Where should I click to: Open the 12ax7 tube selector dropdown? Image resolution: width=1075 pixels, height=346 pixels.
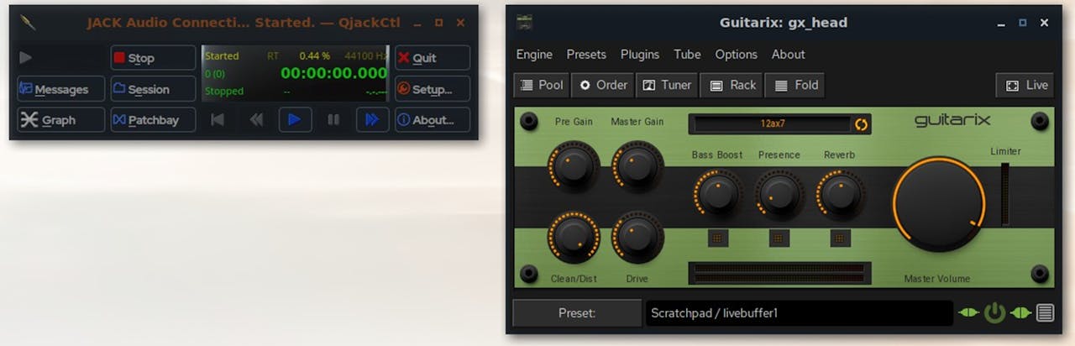pos(771,124)
